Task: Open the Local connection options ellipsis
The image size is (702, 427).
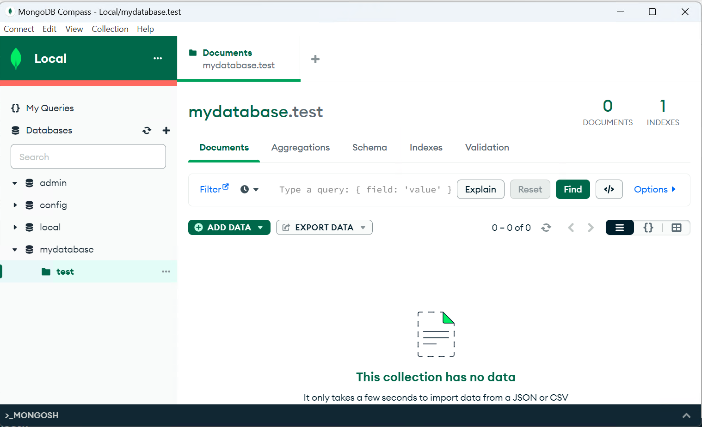Action: pyautogui.click(x=158, y=58)
